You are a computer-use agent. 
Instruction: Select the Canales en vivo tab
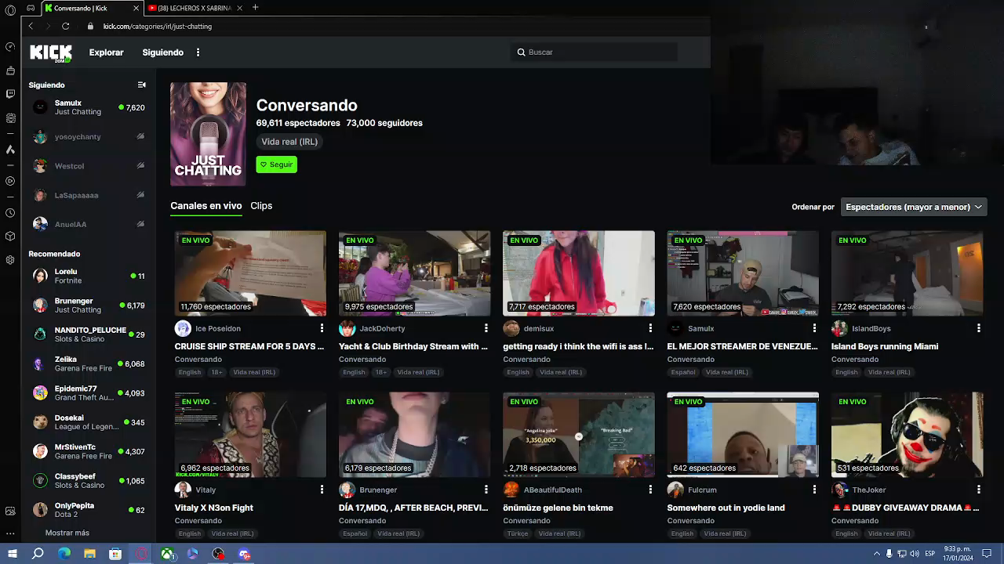click(x=206, y=206)
